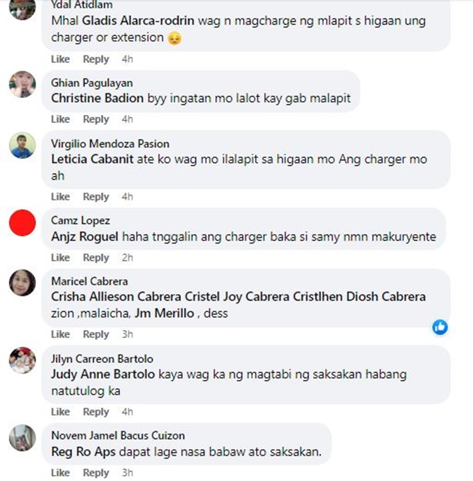Open tagged profile Gladis Alarca-rodrin
473x481 pixels.
click(x=138, y=21)
